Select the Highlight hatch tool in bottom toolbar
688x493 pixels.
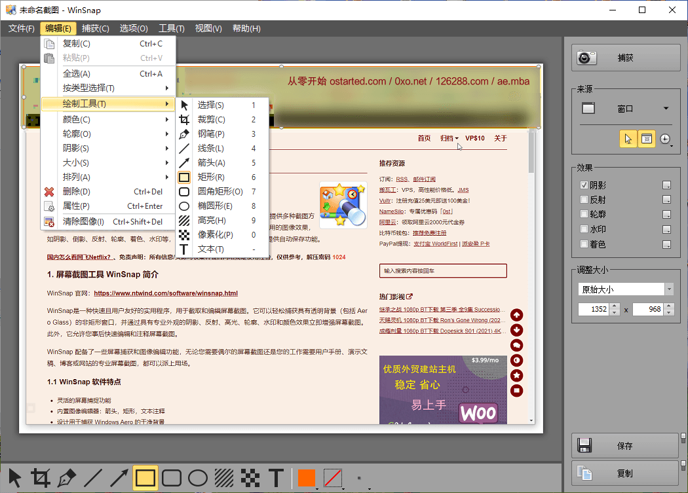pyautogui.click(x=224, y=478)
